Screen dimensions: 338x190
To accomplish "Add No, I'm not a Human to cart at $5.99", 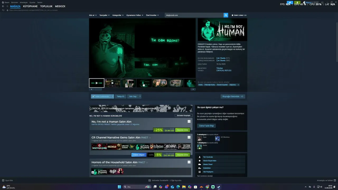I will point(182,130).
